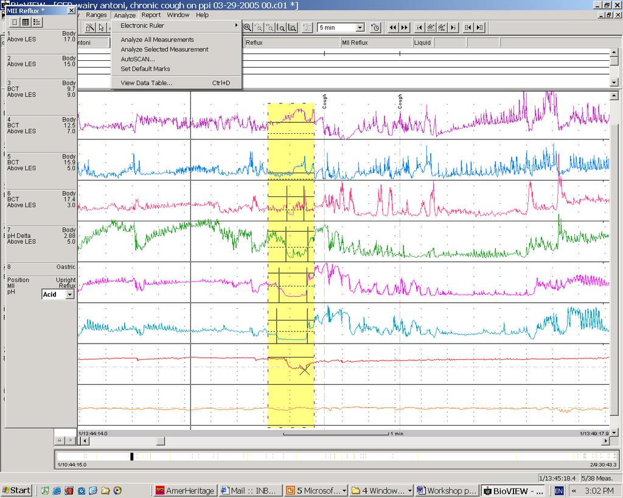Click the scroll up triangle button beside timeline
The image size is (623, 498).
[x=59, y=440]
